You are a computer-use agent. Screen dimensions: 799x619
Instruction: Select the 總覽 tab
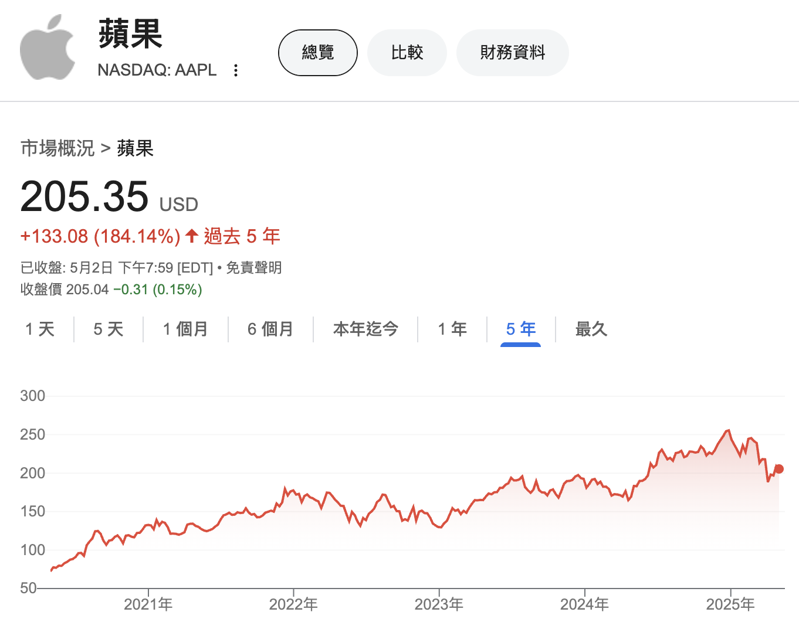(x=317, y=52)
